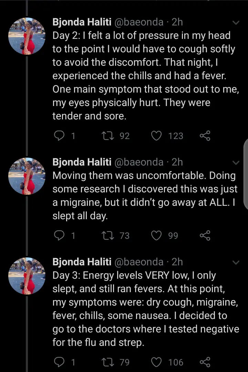Share the migraine tweet
248x372 pixels.
(205, 235)
